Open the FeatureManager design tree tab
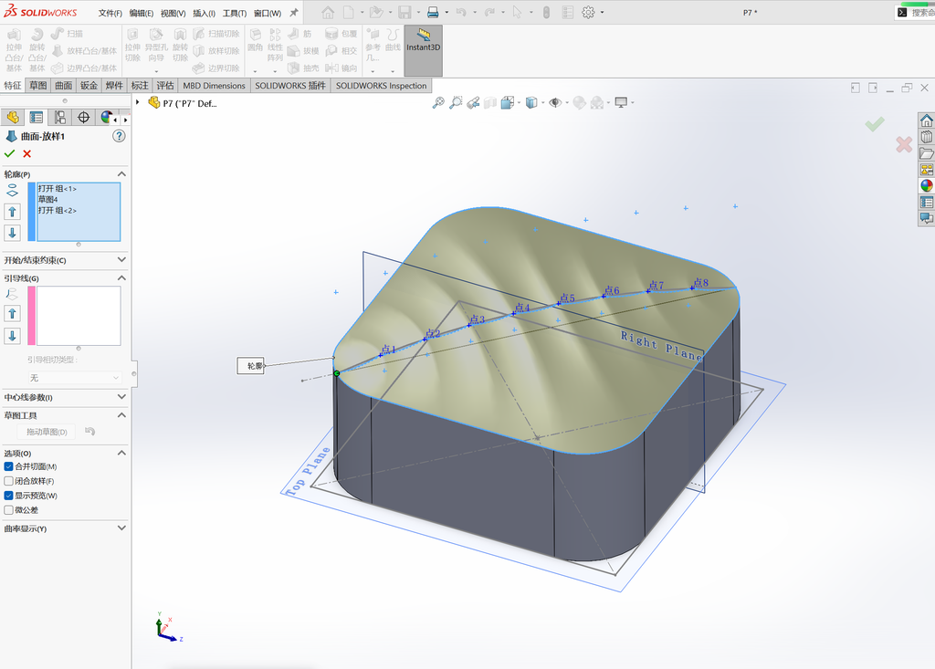 (13, 118)
